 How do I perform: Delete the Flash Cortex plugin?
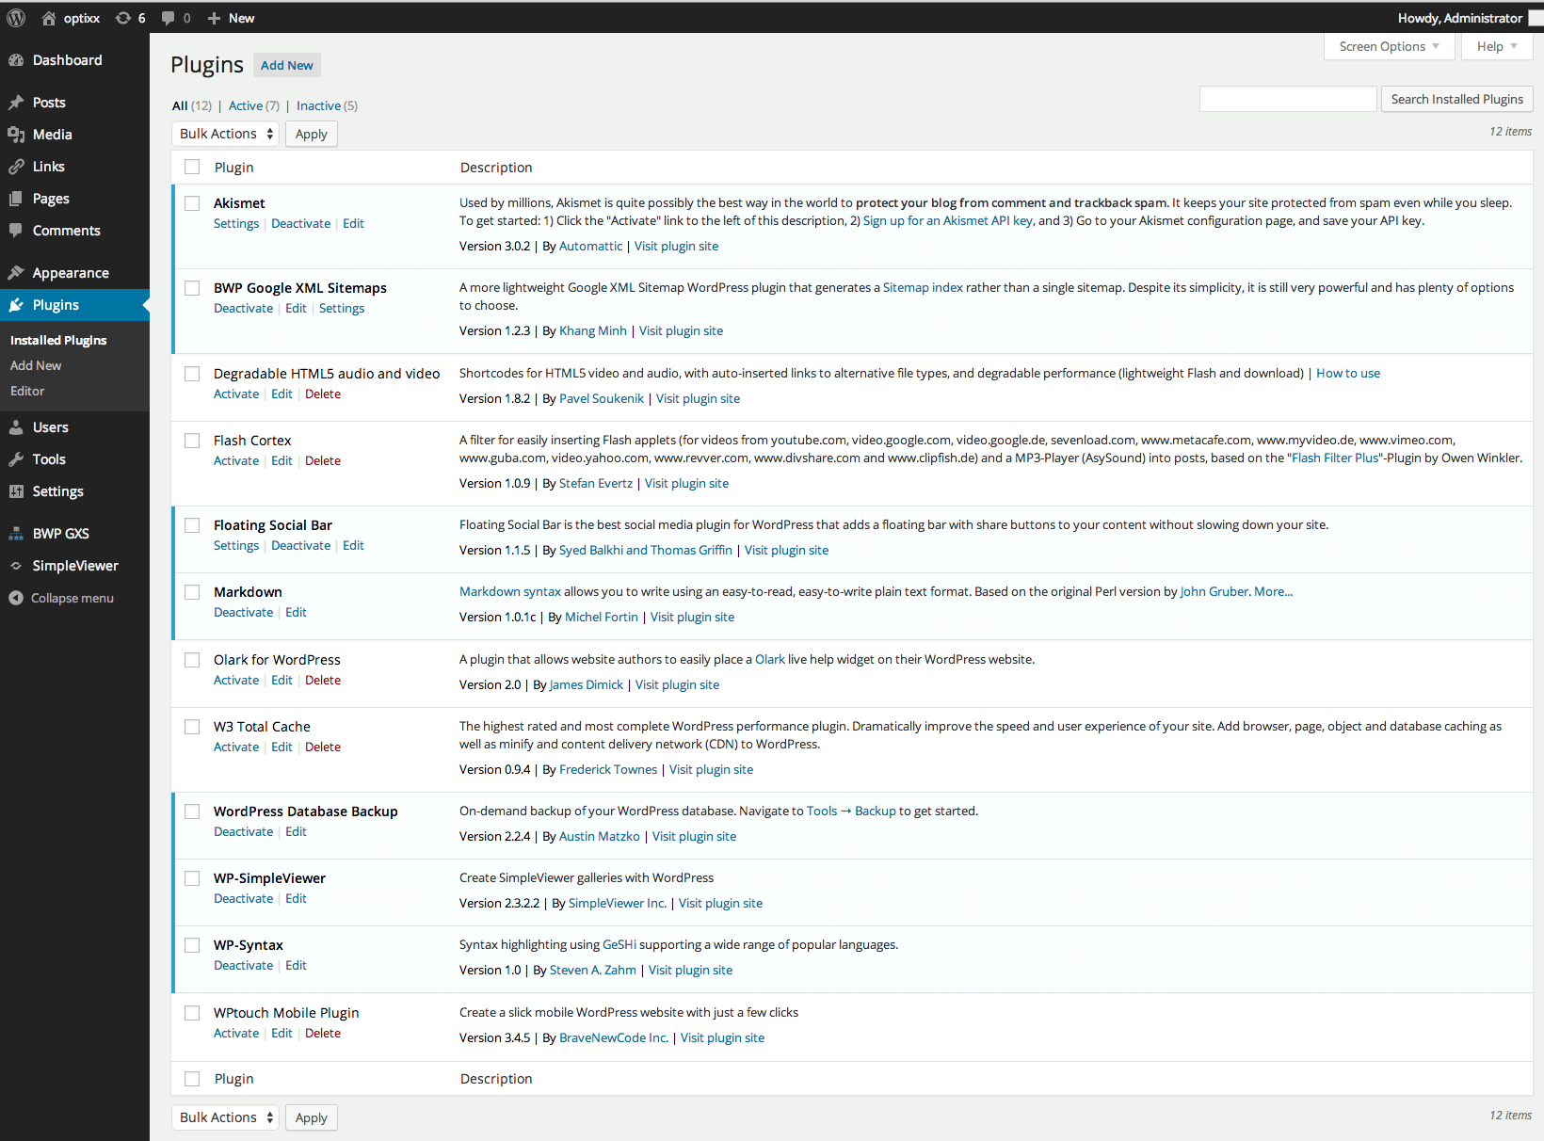(x=323, y=460)
